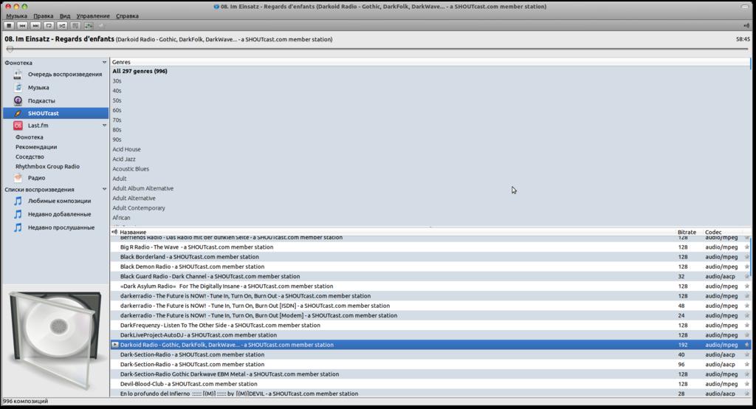Image resolution: width=756 pixels, height=409 pixels.
Task: Start the visualization from the toolbar
Action: (89, 26)
